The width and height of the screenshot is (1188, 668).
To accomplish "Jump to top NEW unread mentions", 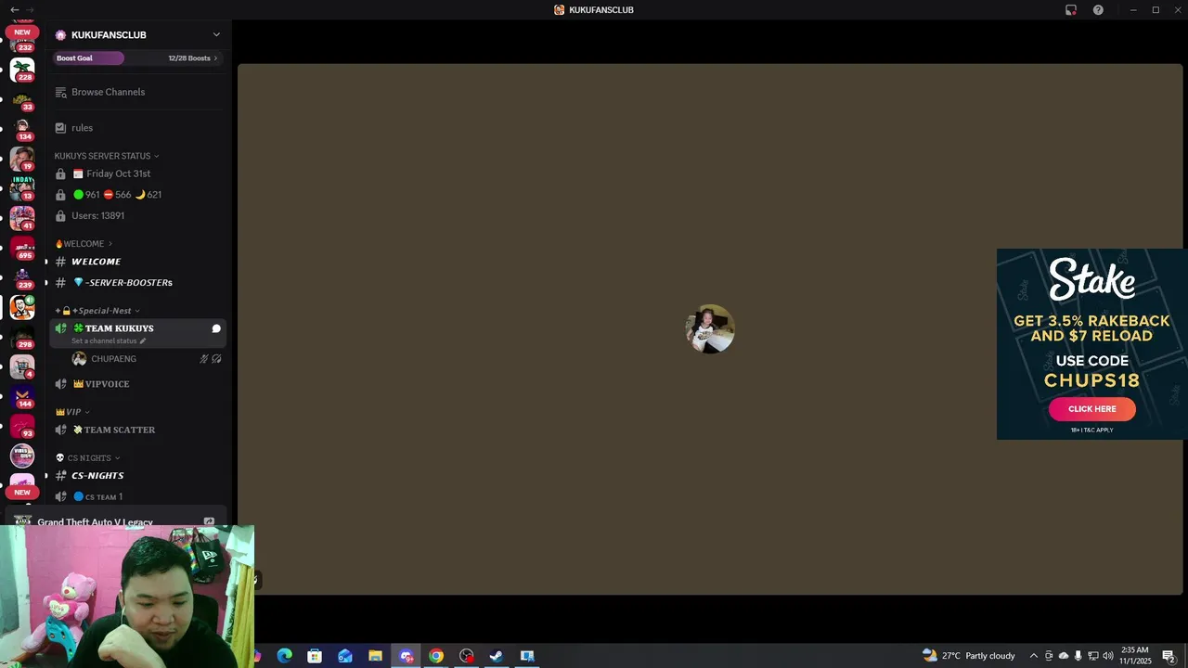I will 22,32.
